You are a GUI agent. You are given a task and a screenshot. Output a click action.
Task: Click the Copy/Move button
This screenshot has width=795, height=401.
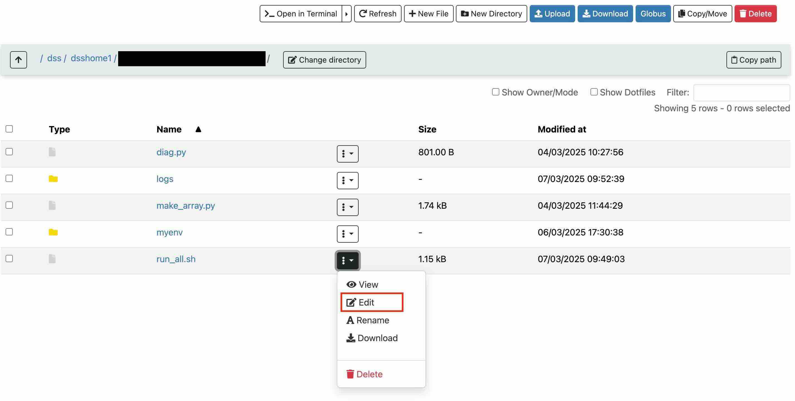pyautogui.click(x=702, y=14)
